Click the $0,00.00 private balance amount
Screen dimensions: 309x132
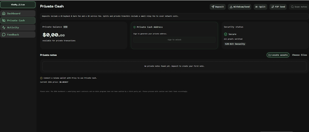click(54, 35)
